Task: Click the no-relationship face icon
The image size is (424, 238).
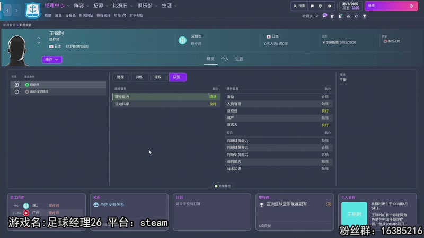Action: coord(96,205)
